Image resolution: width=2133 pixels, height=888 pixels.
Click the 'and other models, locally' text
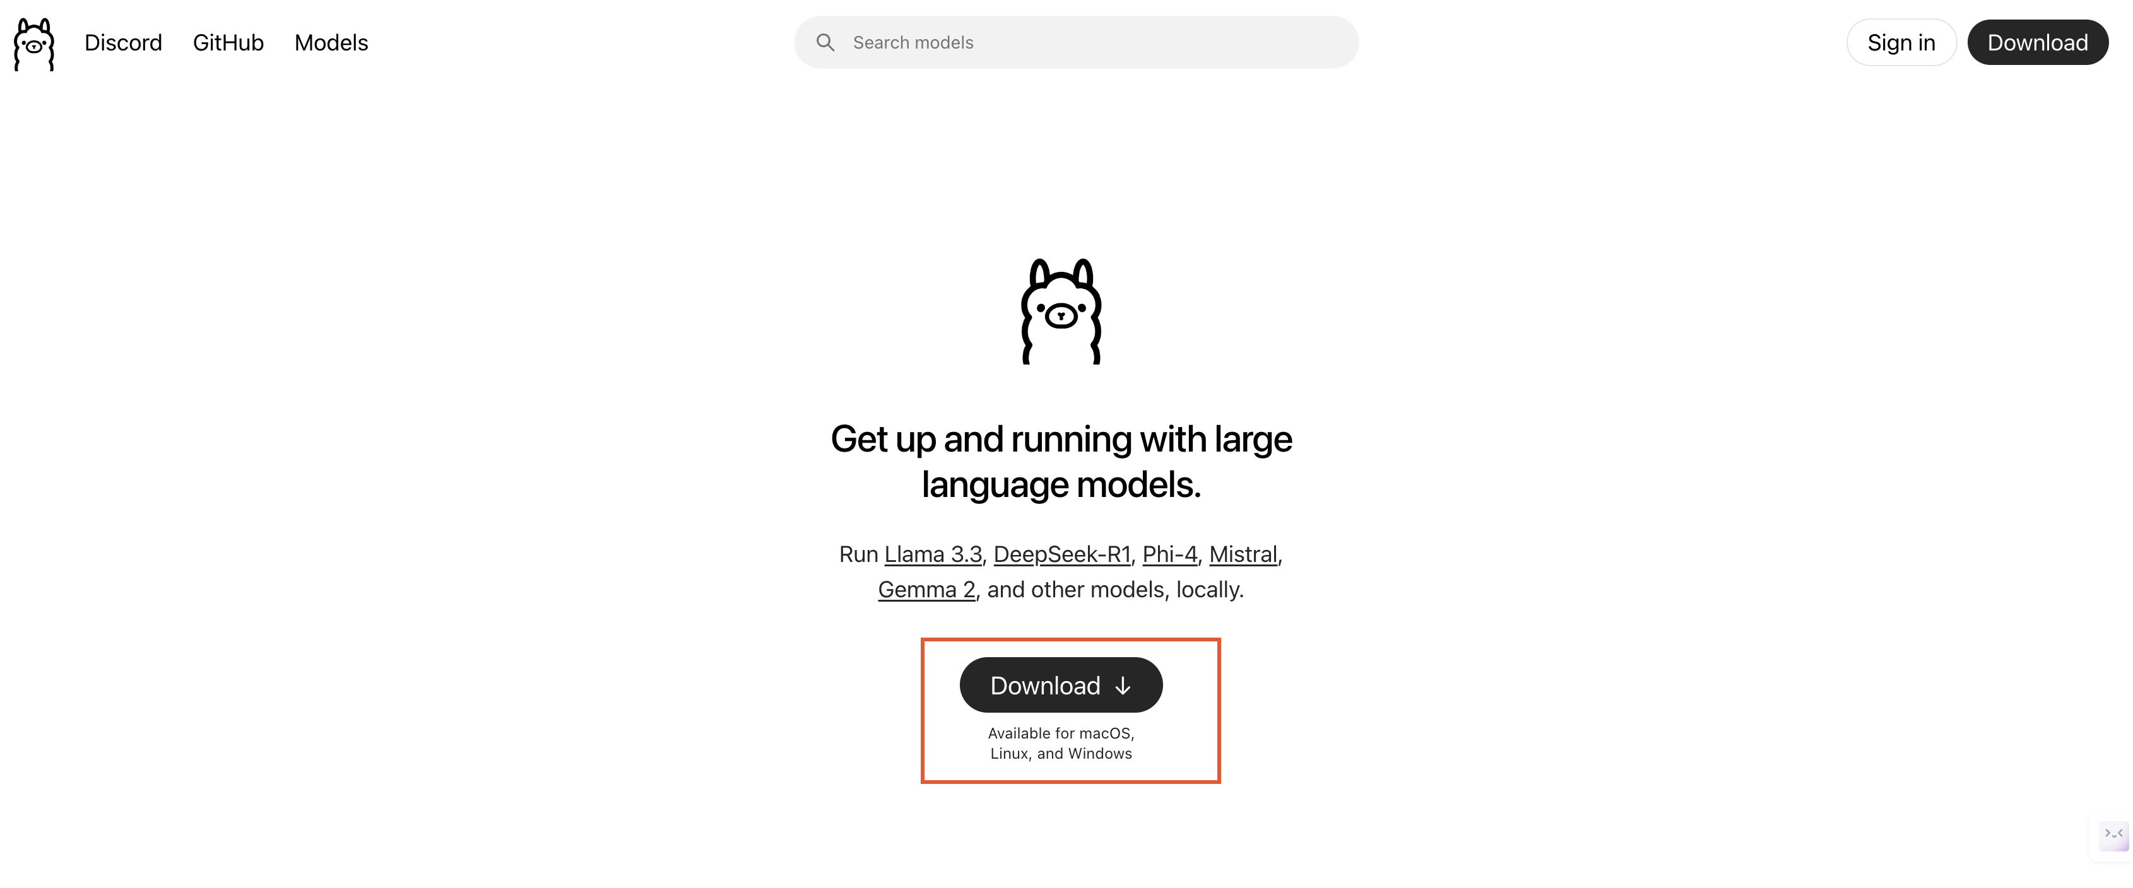[x=1114, y=589]
